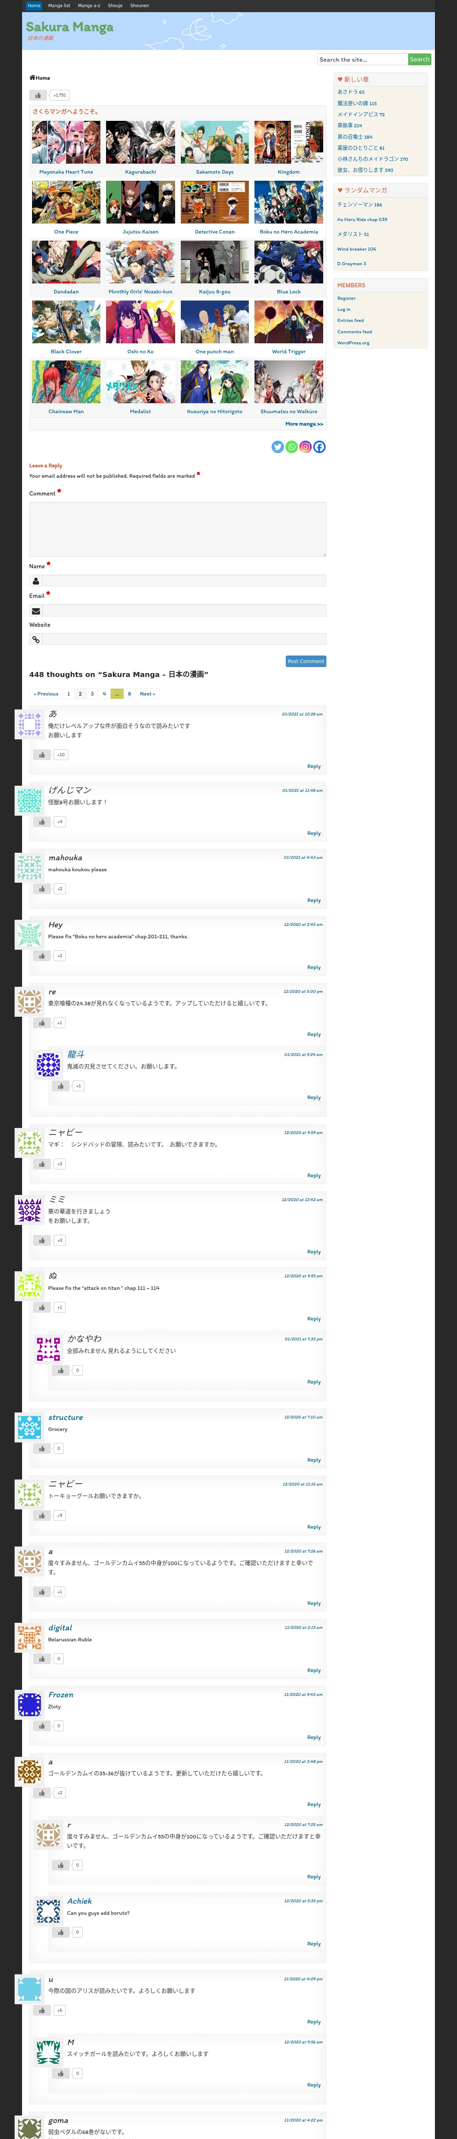The width and height of the screenshot is (457, 2139).
Task: Go to Previous comments page
Action: [46, 693]
